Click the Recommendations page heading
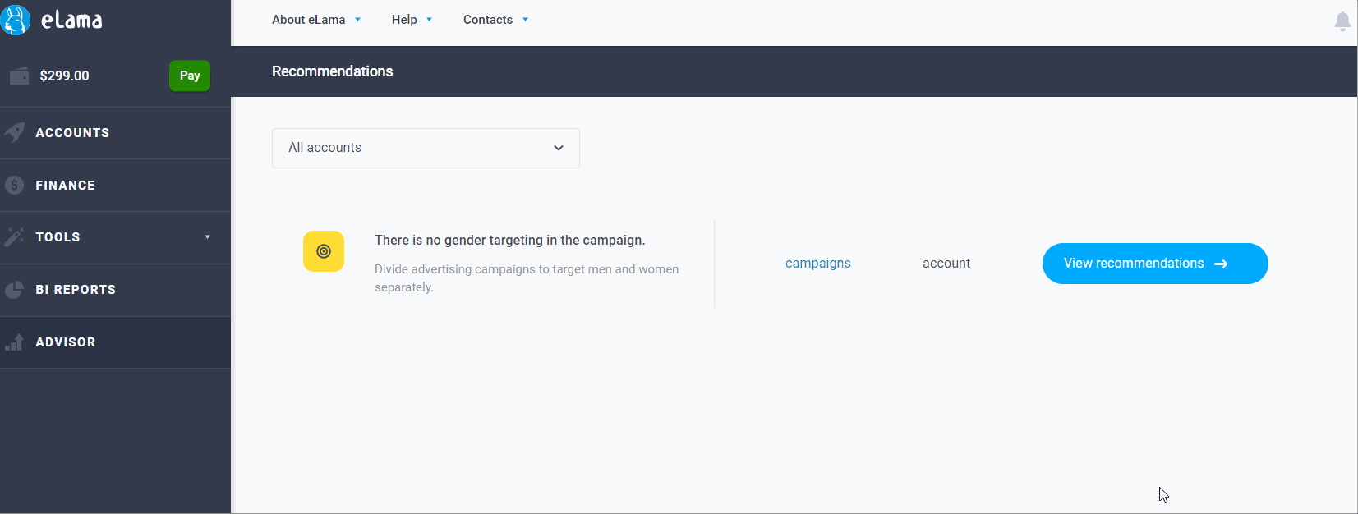1358x514 pixels. point(333,71)
